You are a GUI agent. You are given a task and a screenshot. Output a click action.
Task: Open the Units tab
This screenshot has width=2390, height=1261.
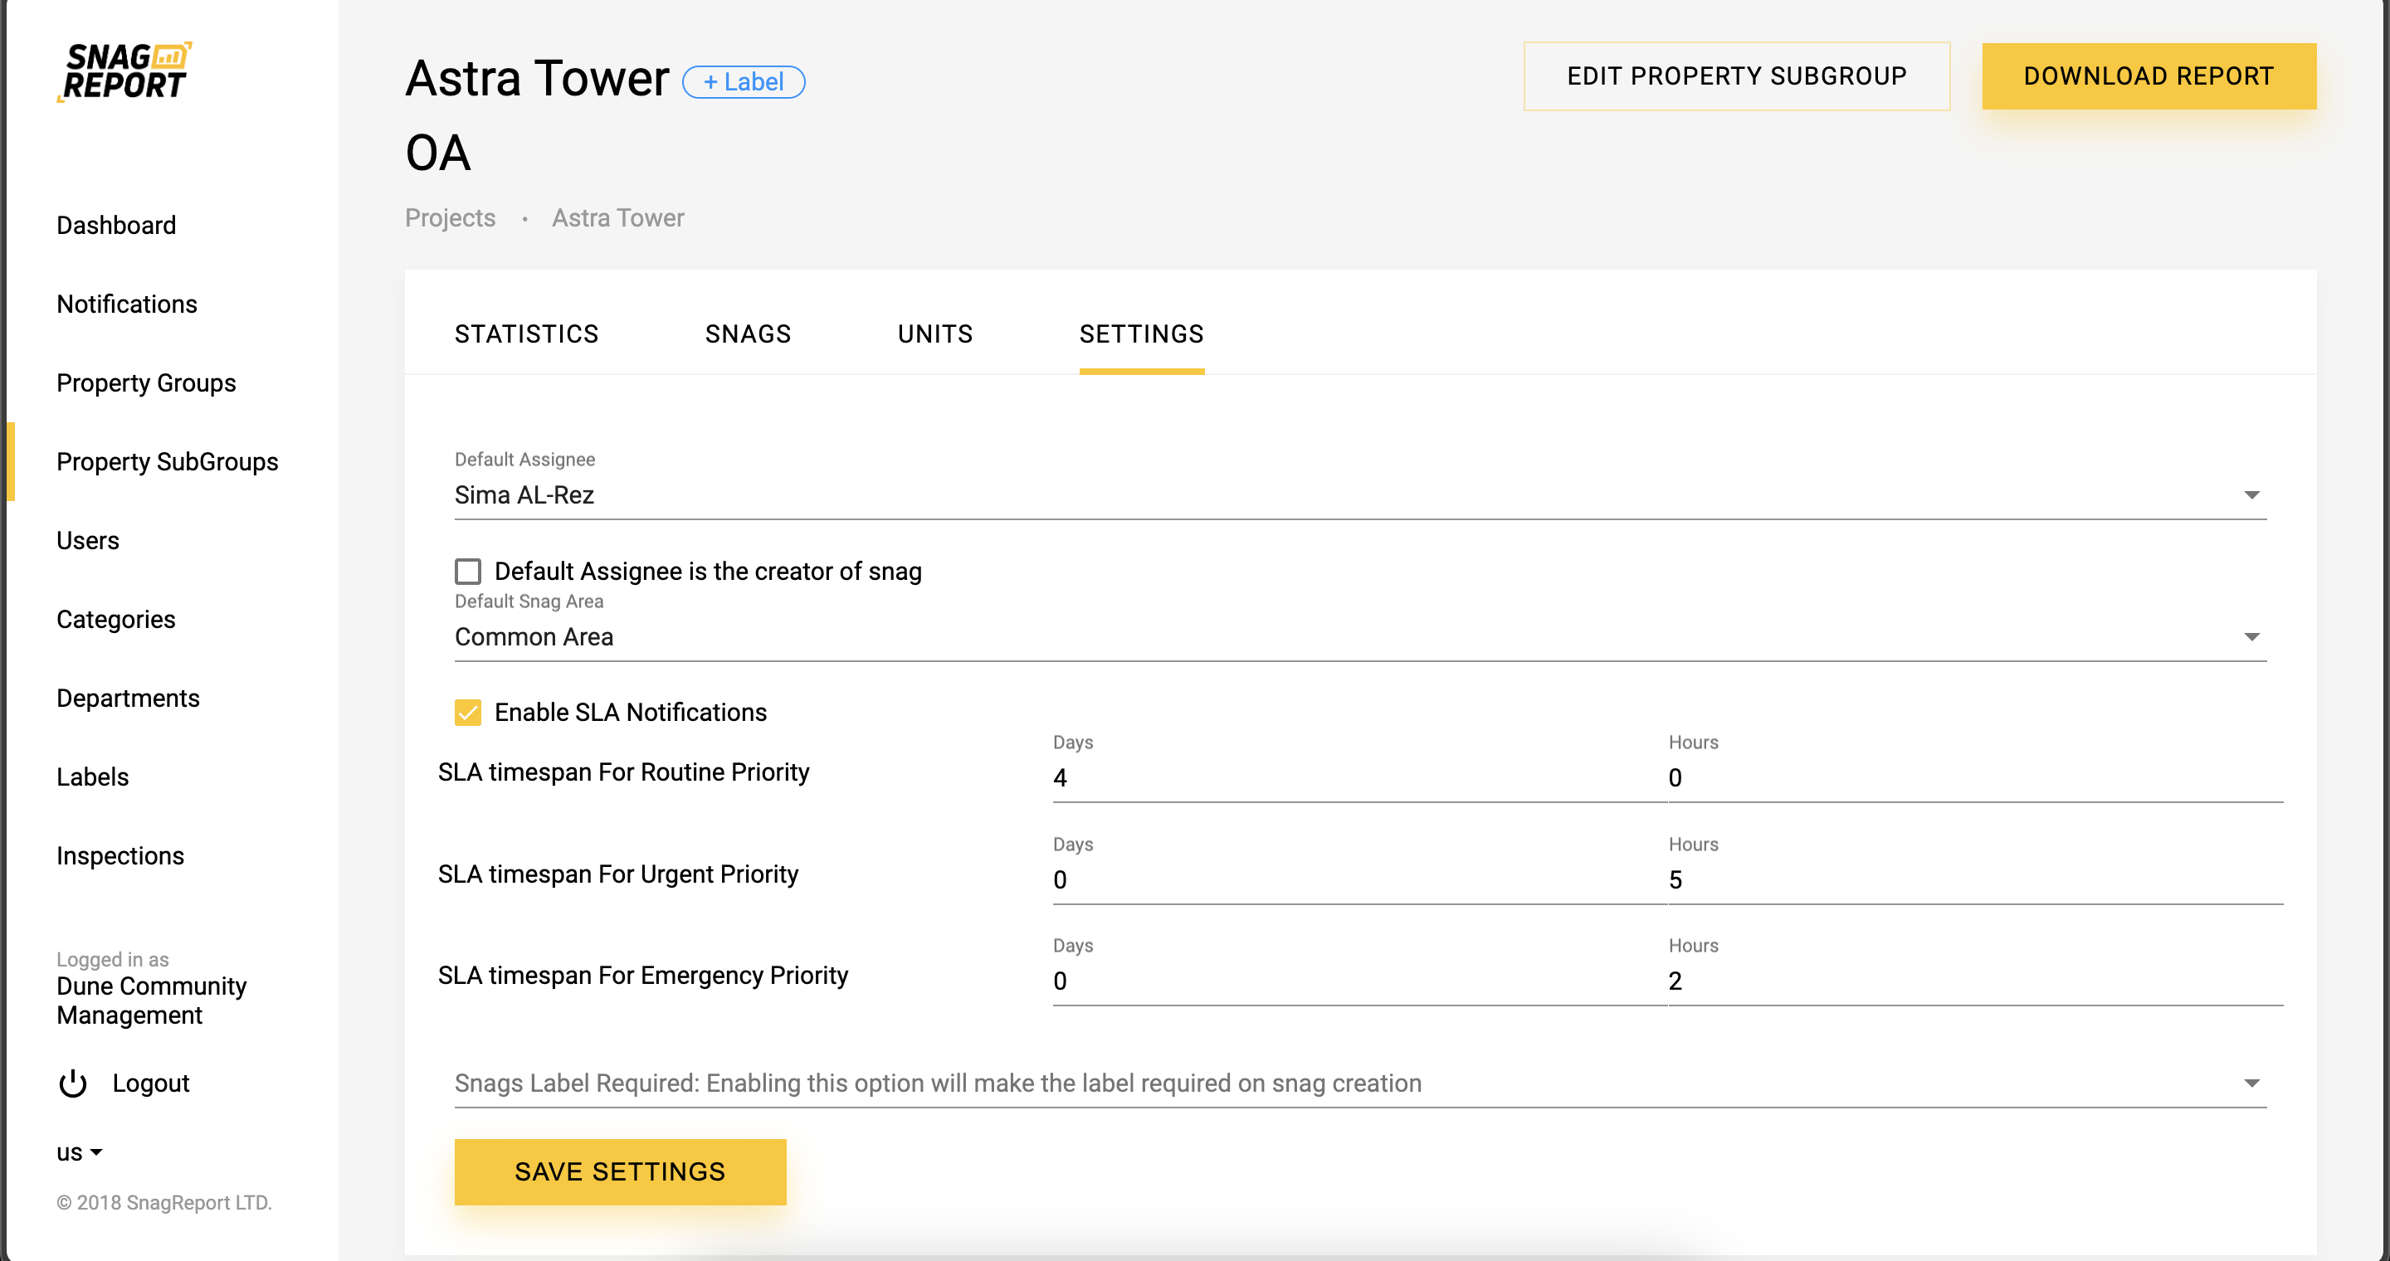[934, 334]
